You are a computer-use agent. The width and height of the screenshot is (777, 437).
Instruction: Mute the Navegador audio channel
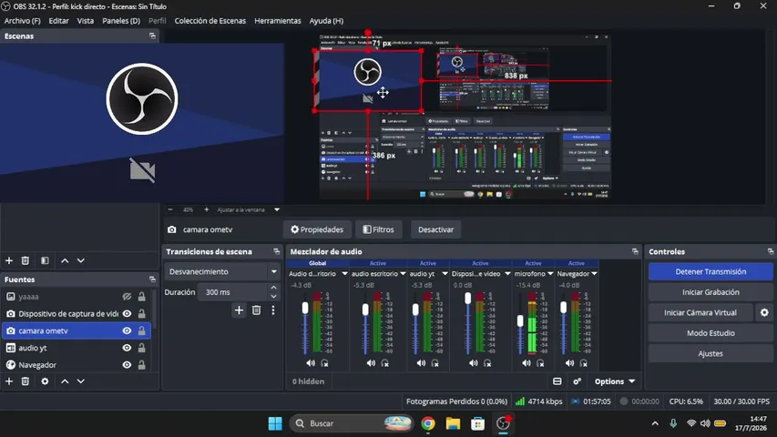click(570, 363)
